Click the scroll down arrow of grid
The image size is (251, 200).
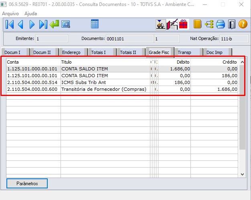242,174
